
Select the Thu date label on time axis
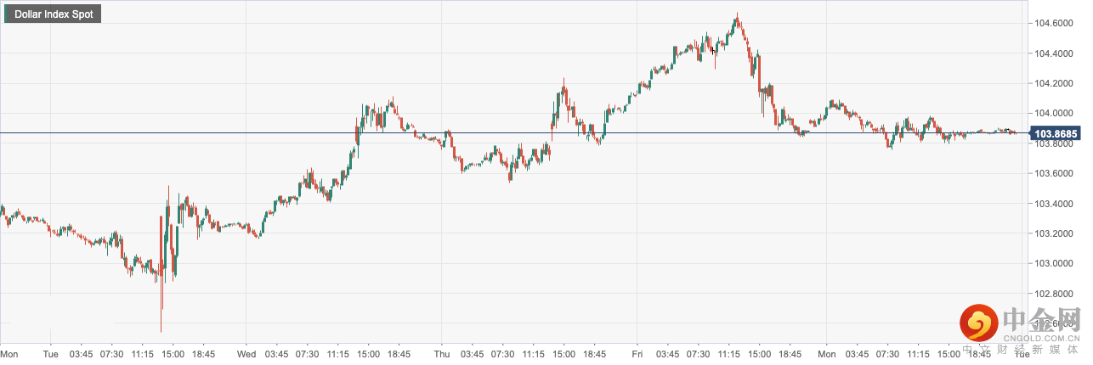441,353
